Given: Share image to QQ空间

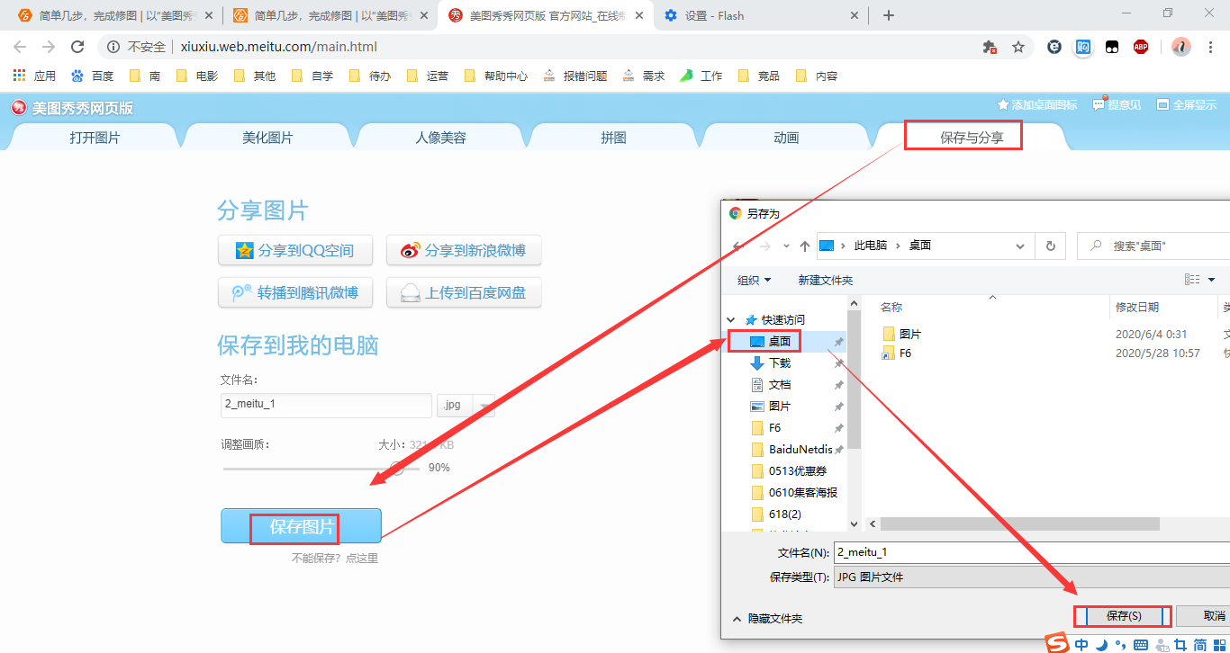Looking at the screenshot, I should 295,250.
